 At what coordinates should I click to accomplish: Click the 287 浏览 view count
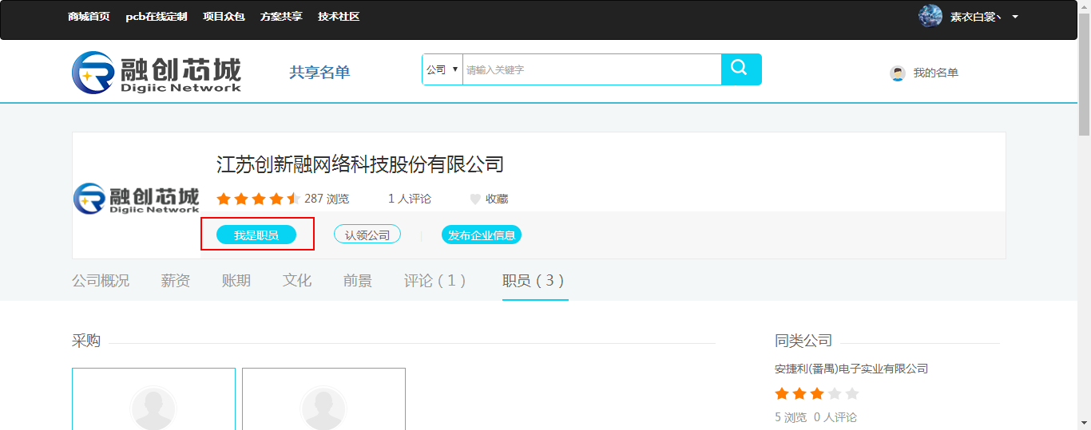(327, 199)
